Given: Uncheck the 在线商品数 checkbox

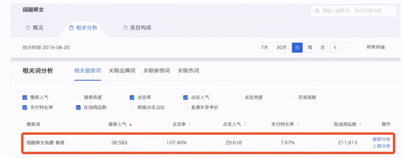Looking at the screenshot, I should (x=78, y=108).
